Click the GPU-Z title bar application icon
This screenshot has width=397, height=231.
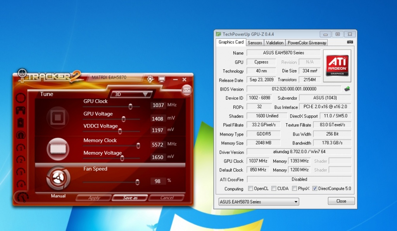coord(218,34)
